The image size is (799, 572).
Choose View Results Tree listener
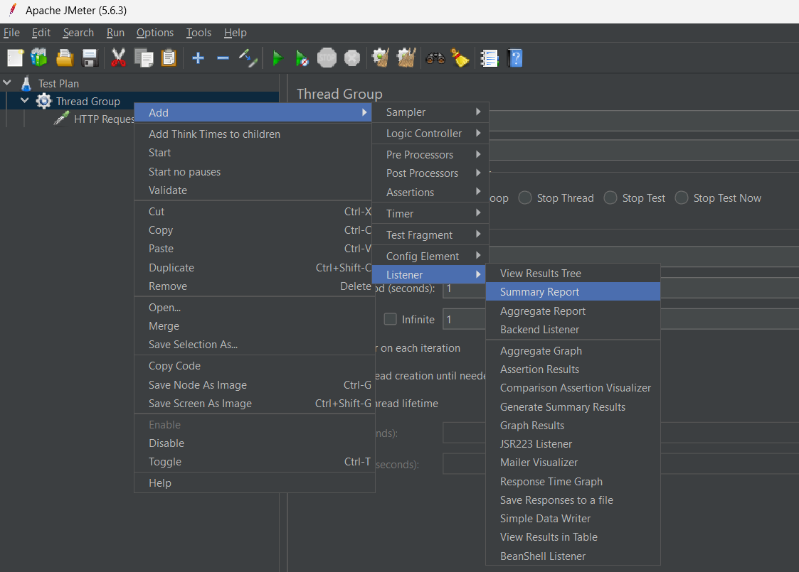click(x=573, y=274)
